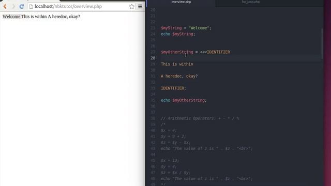Image resolution: width=331 pixels, height=186 pixels.
Task: Switch to the overview.php editor tab
Action: coord(181,2)
